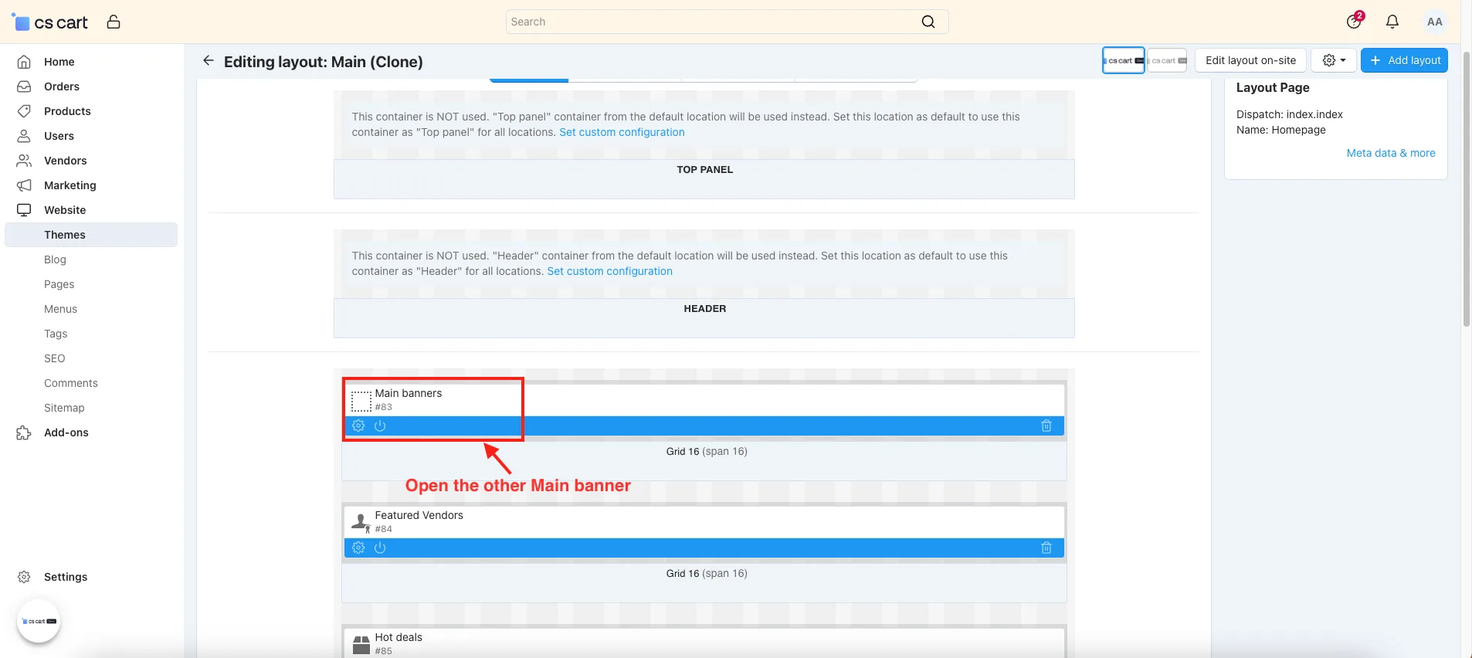The width and height of the screenshot is (1472, 658).
Task: Click the Add layout button
Action: 1404,60
